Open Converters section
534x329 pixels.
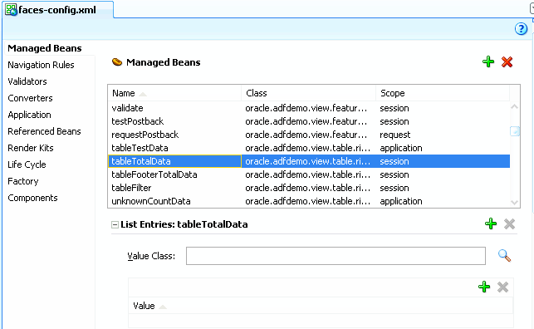(x=30, y=98)
